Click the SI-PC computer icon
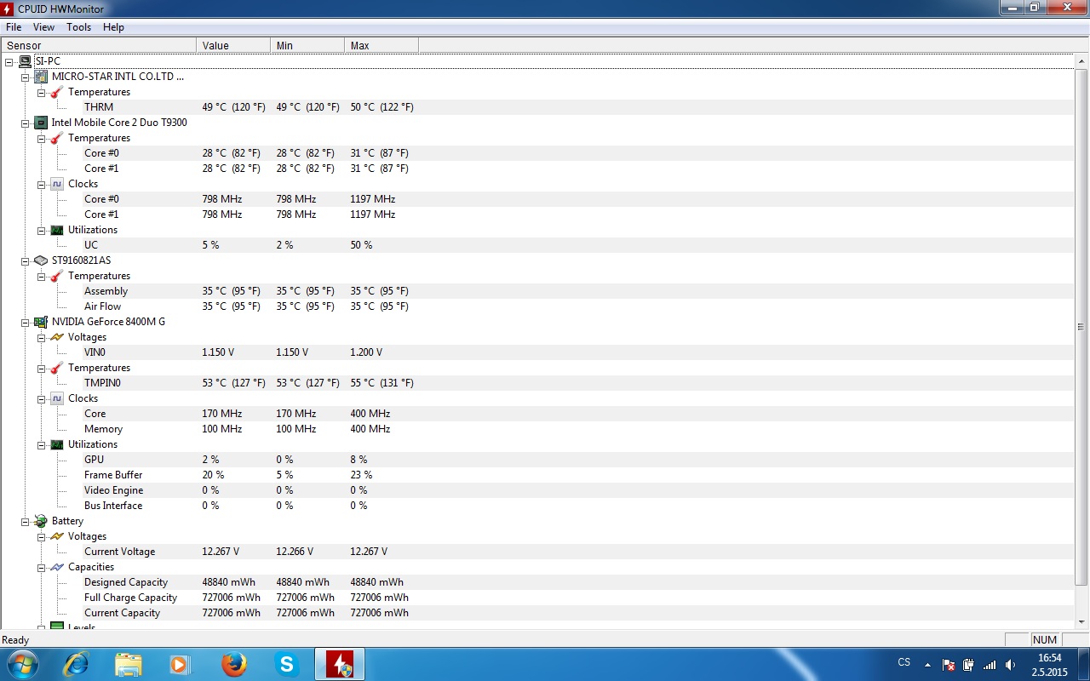The image size is (1090, 681). pyautogui.click(x=25, y=61)
